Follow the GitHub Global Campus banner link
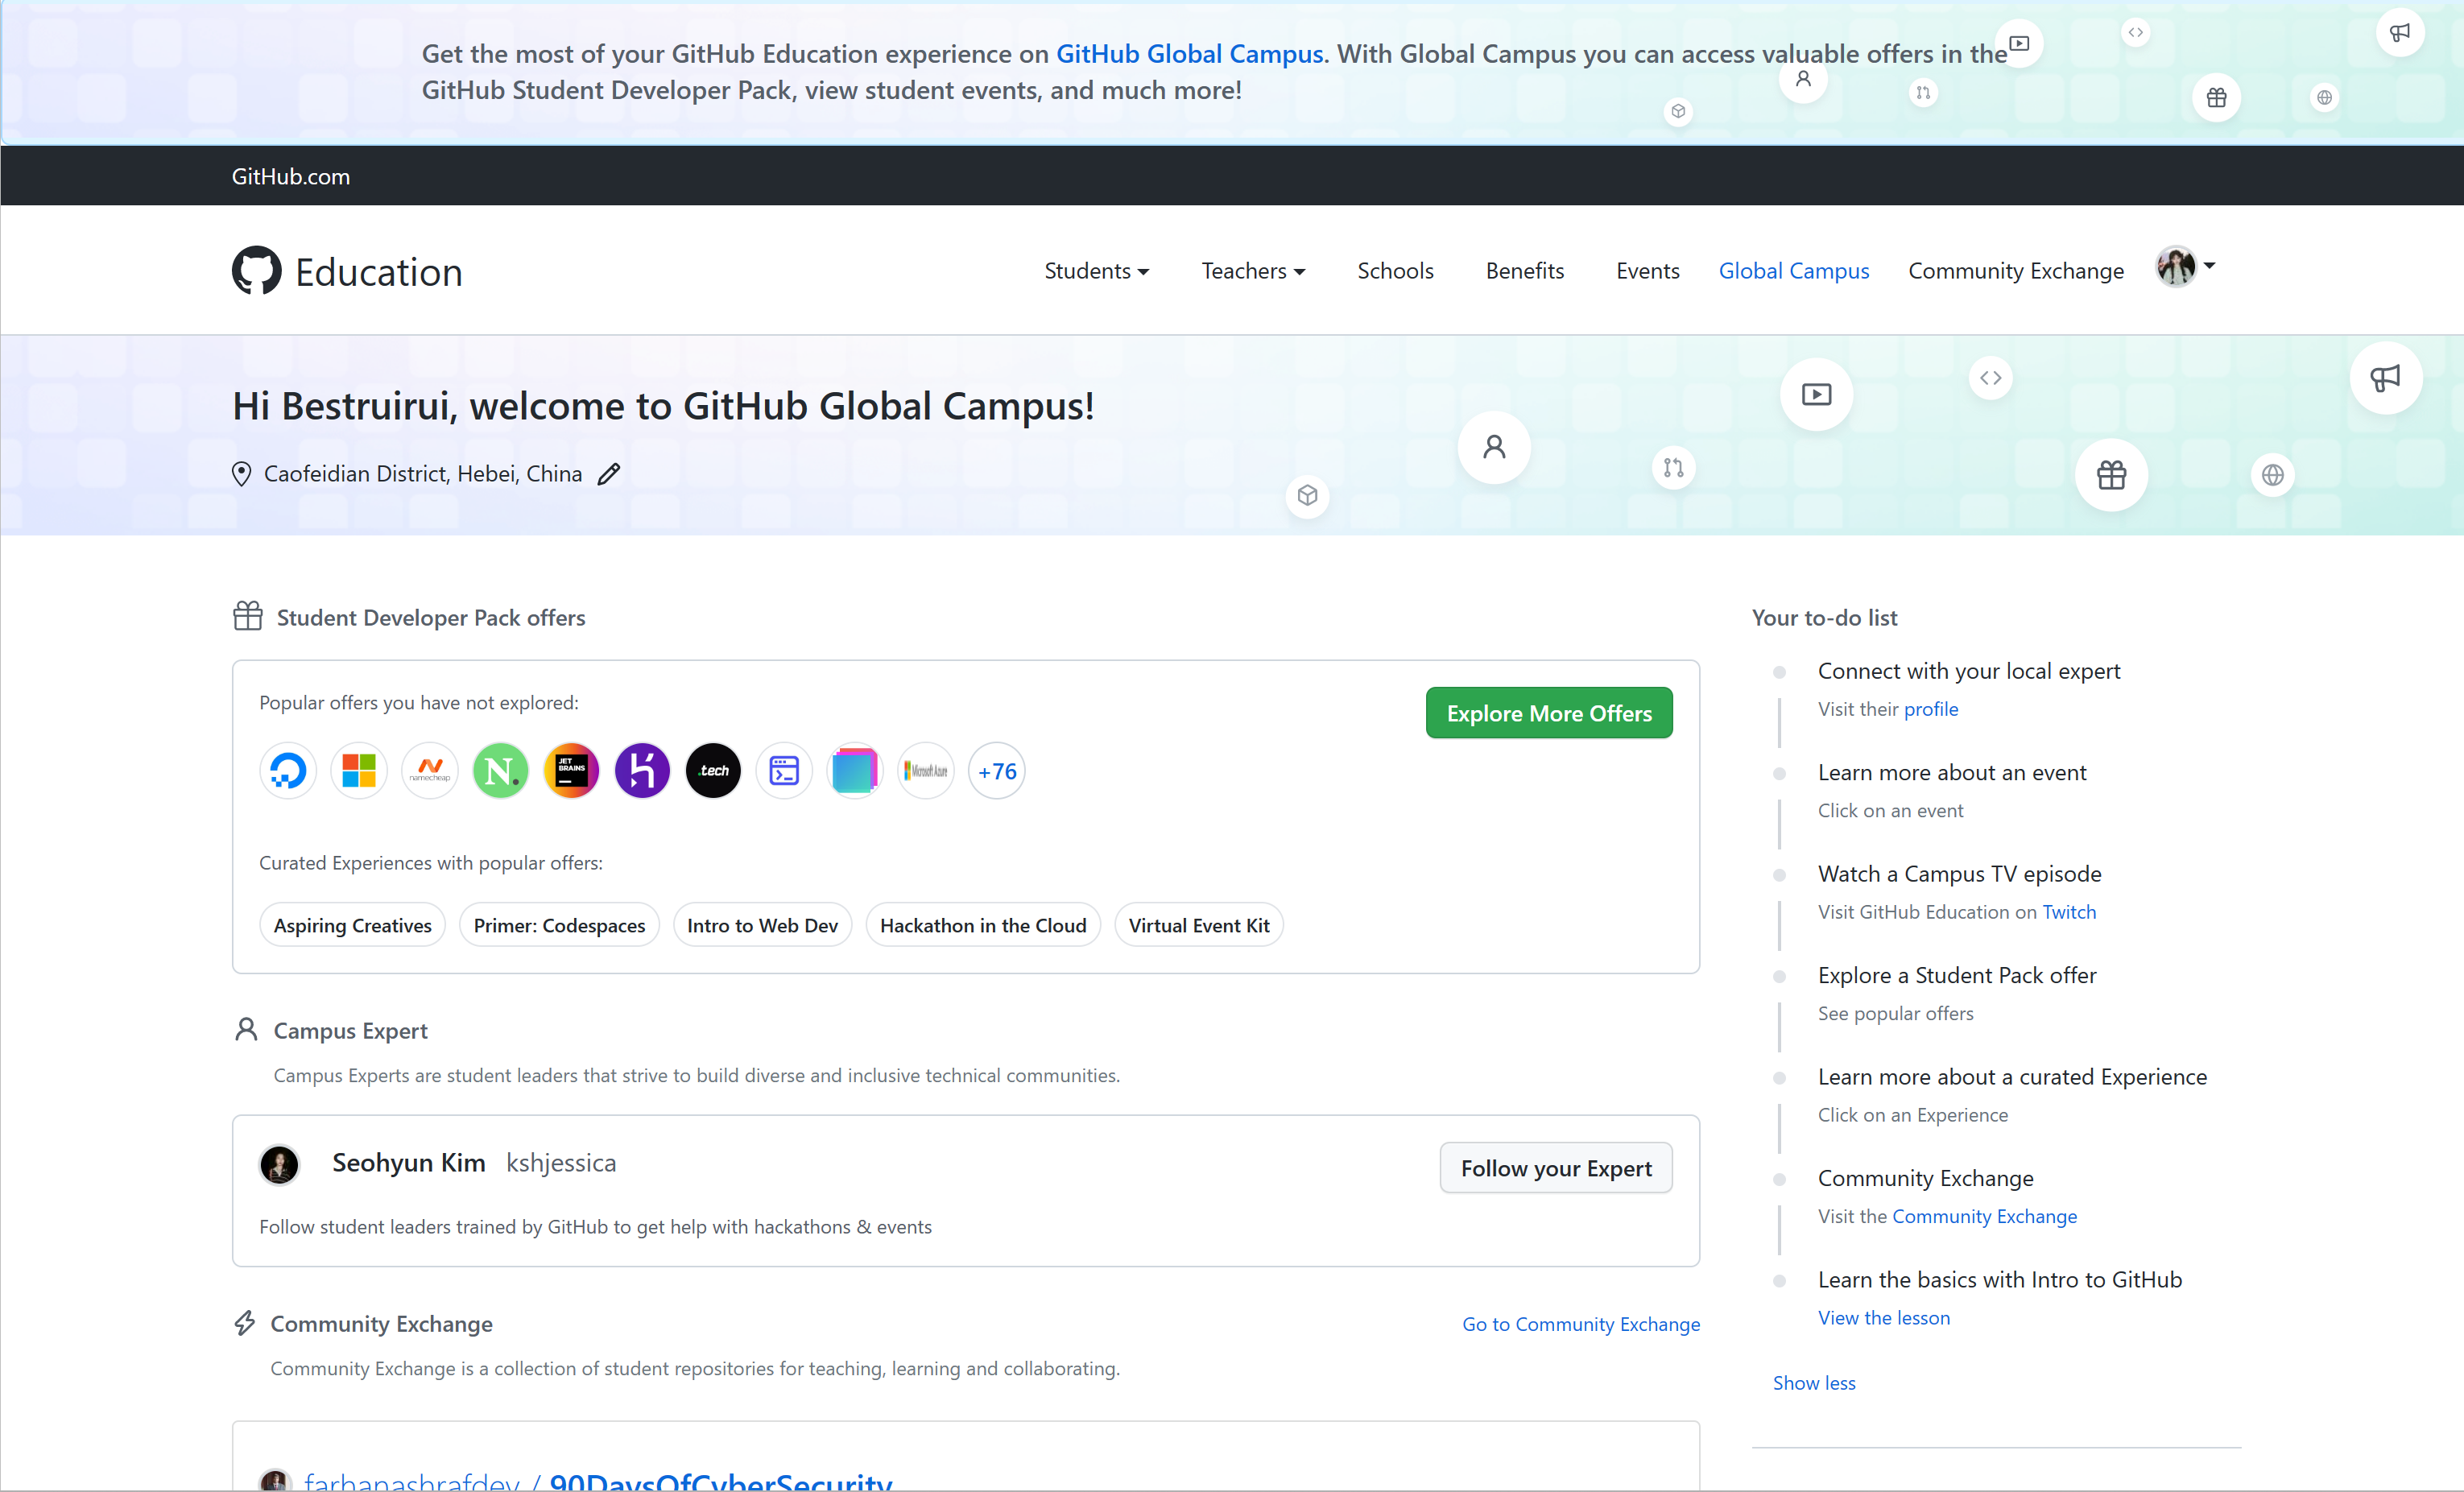The height and width of the screenshot is (1492, 2464). click(1189, 54)
